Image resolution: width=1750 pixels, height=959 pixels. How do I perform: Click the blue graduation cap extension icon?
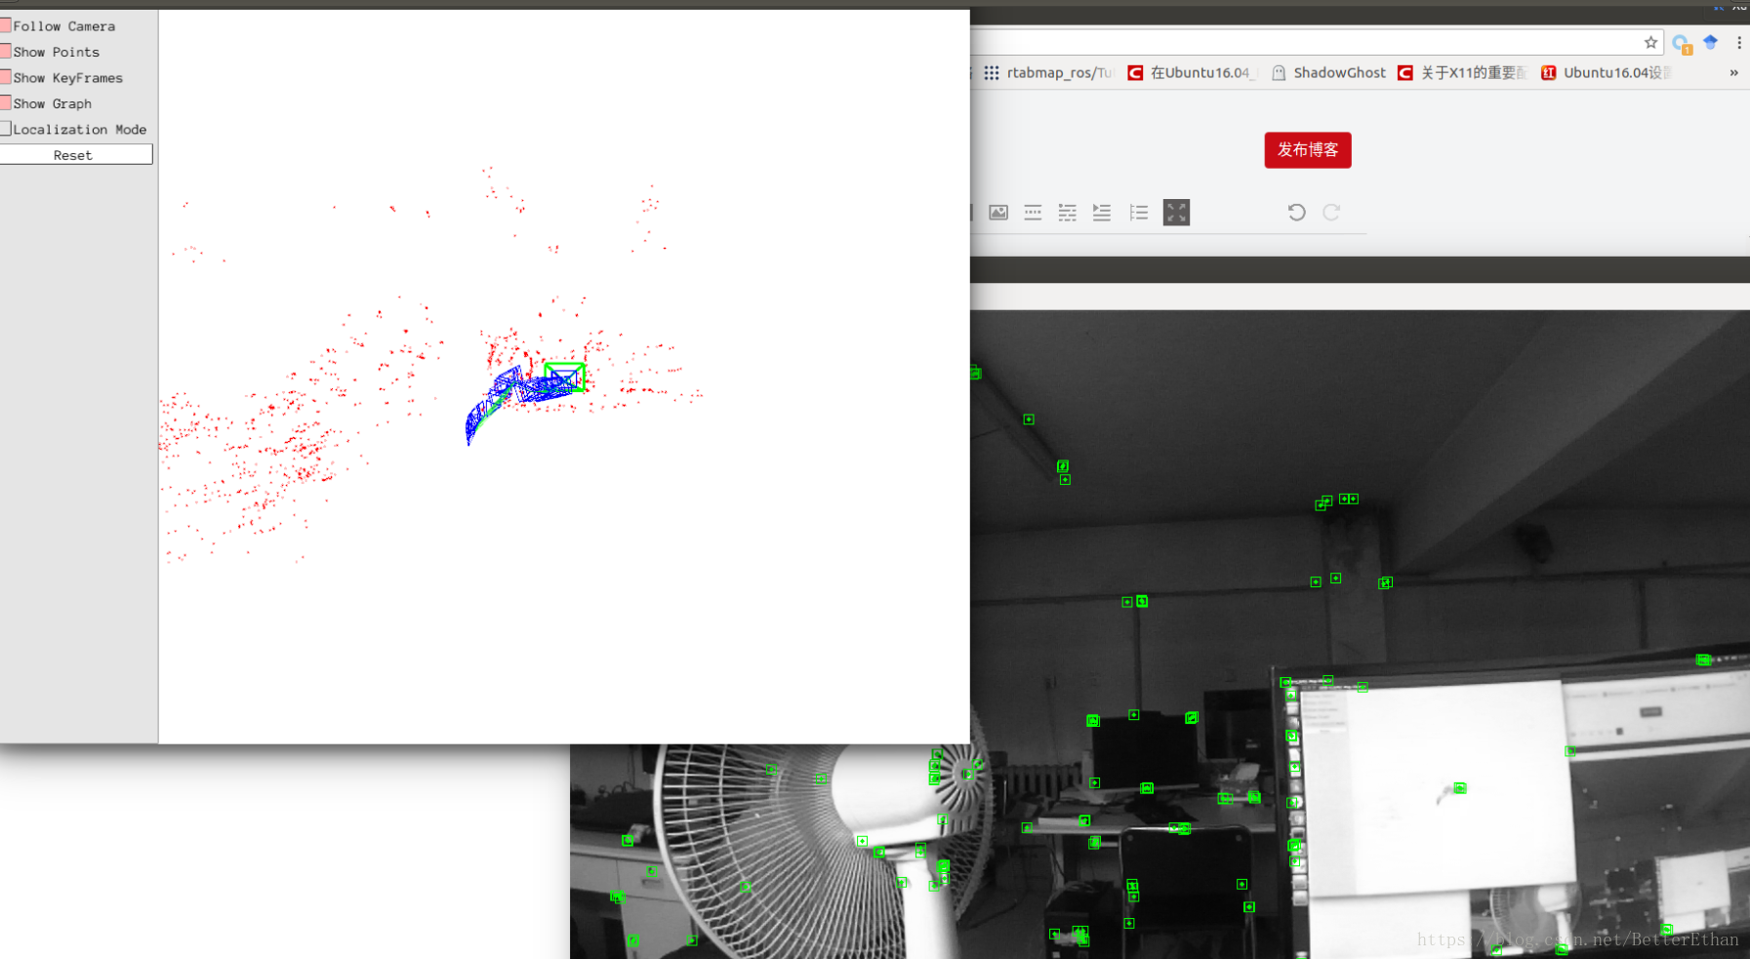(1710, 42)
